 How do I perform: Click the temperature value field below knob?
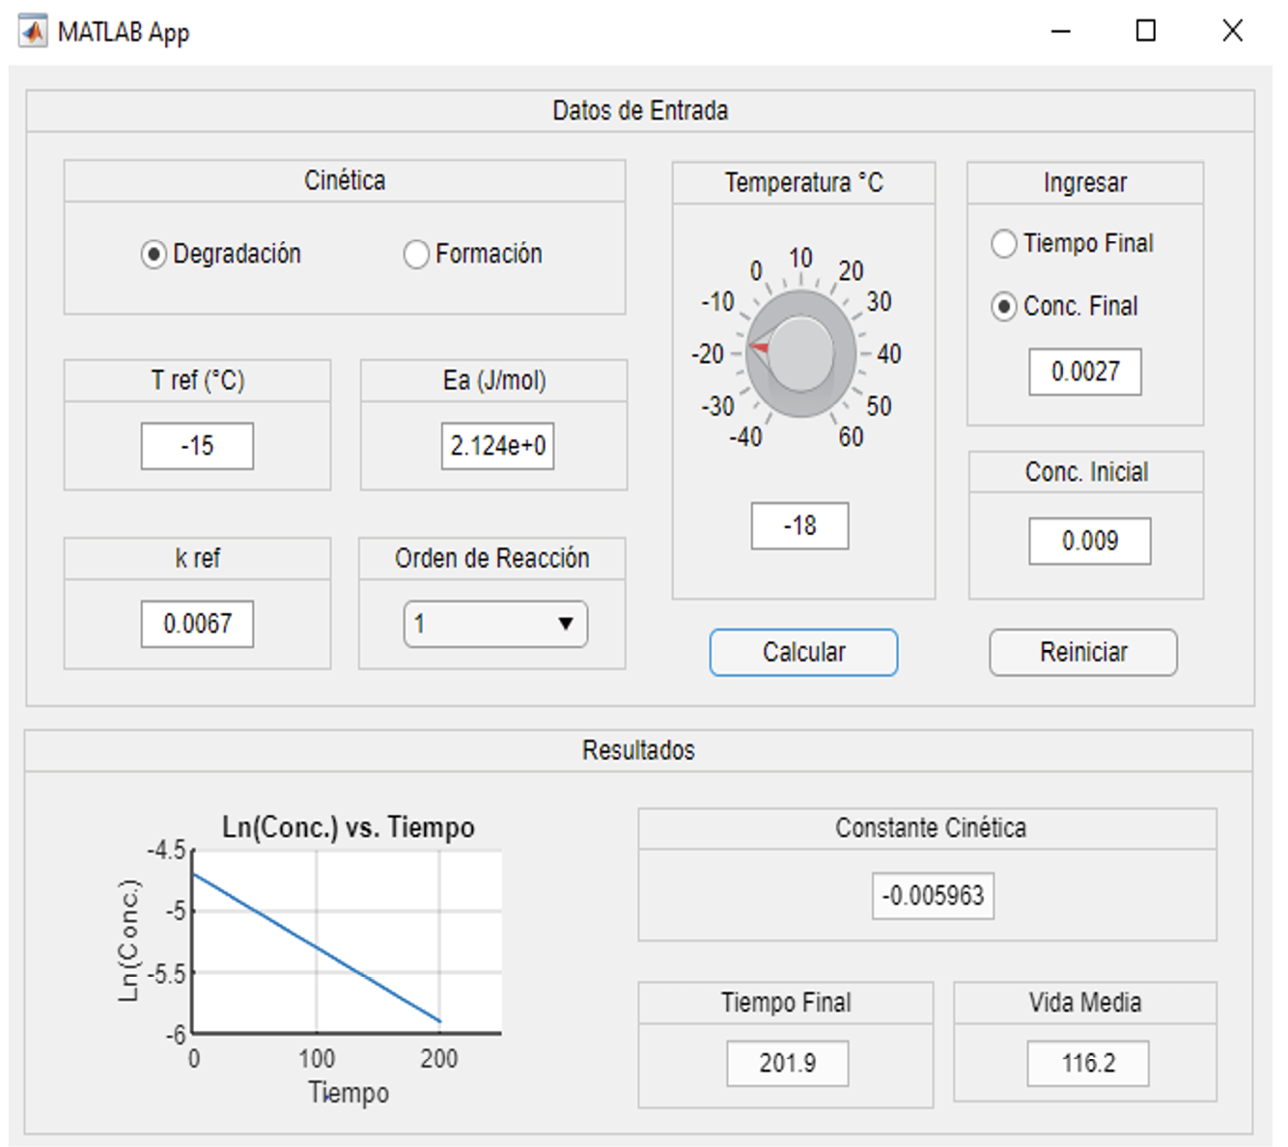point(799,526)
